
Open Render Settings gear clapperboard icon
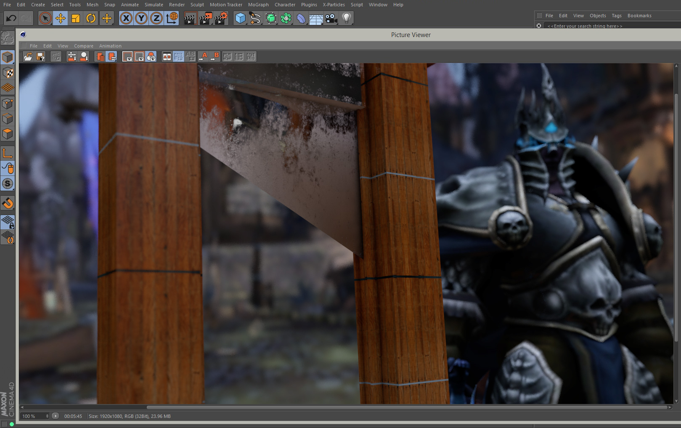click(221, 18)
